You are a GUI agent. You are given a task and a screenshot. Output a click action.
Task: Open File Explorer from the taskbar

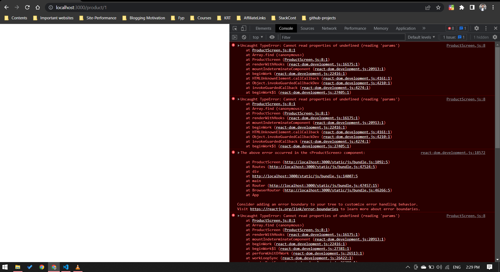(18, 267)
